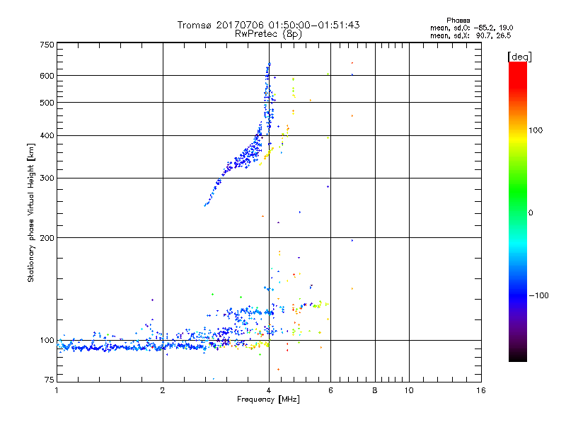
Task: Click the 'RwPretec (8p)' subtitle
Action: click(x=268, y=34)
